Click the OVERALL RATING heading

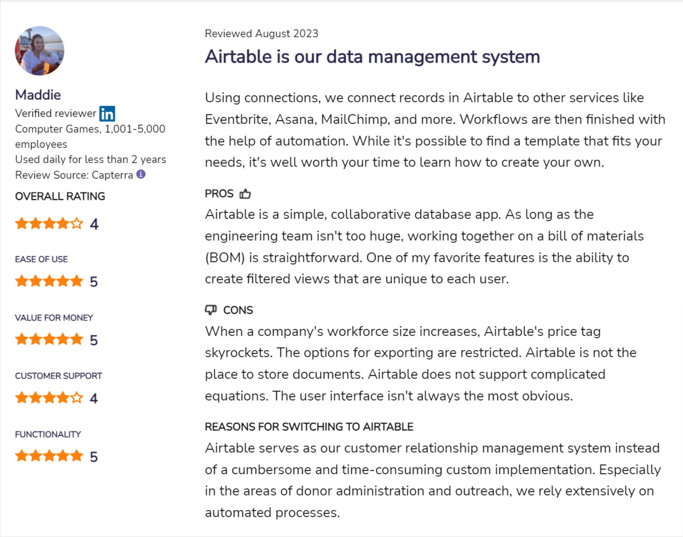pos(60,196)
